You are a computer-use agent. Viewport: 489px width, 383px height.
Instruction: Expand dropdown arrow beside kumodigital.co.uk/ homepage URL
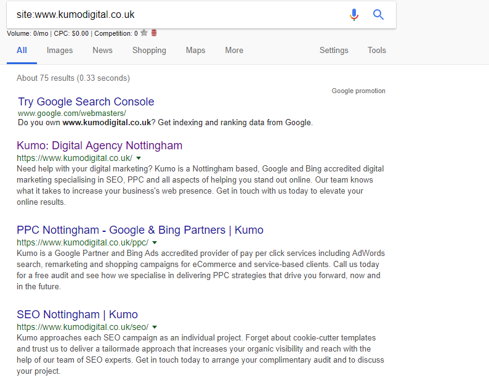coord(139,158)
